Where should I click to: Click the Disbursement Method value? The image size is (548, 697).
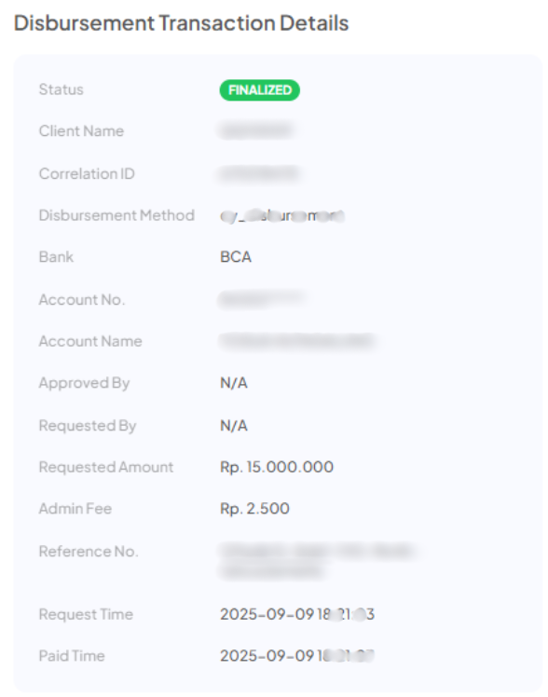(x=282, y=216)
